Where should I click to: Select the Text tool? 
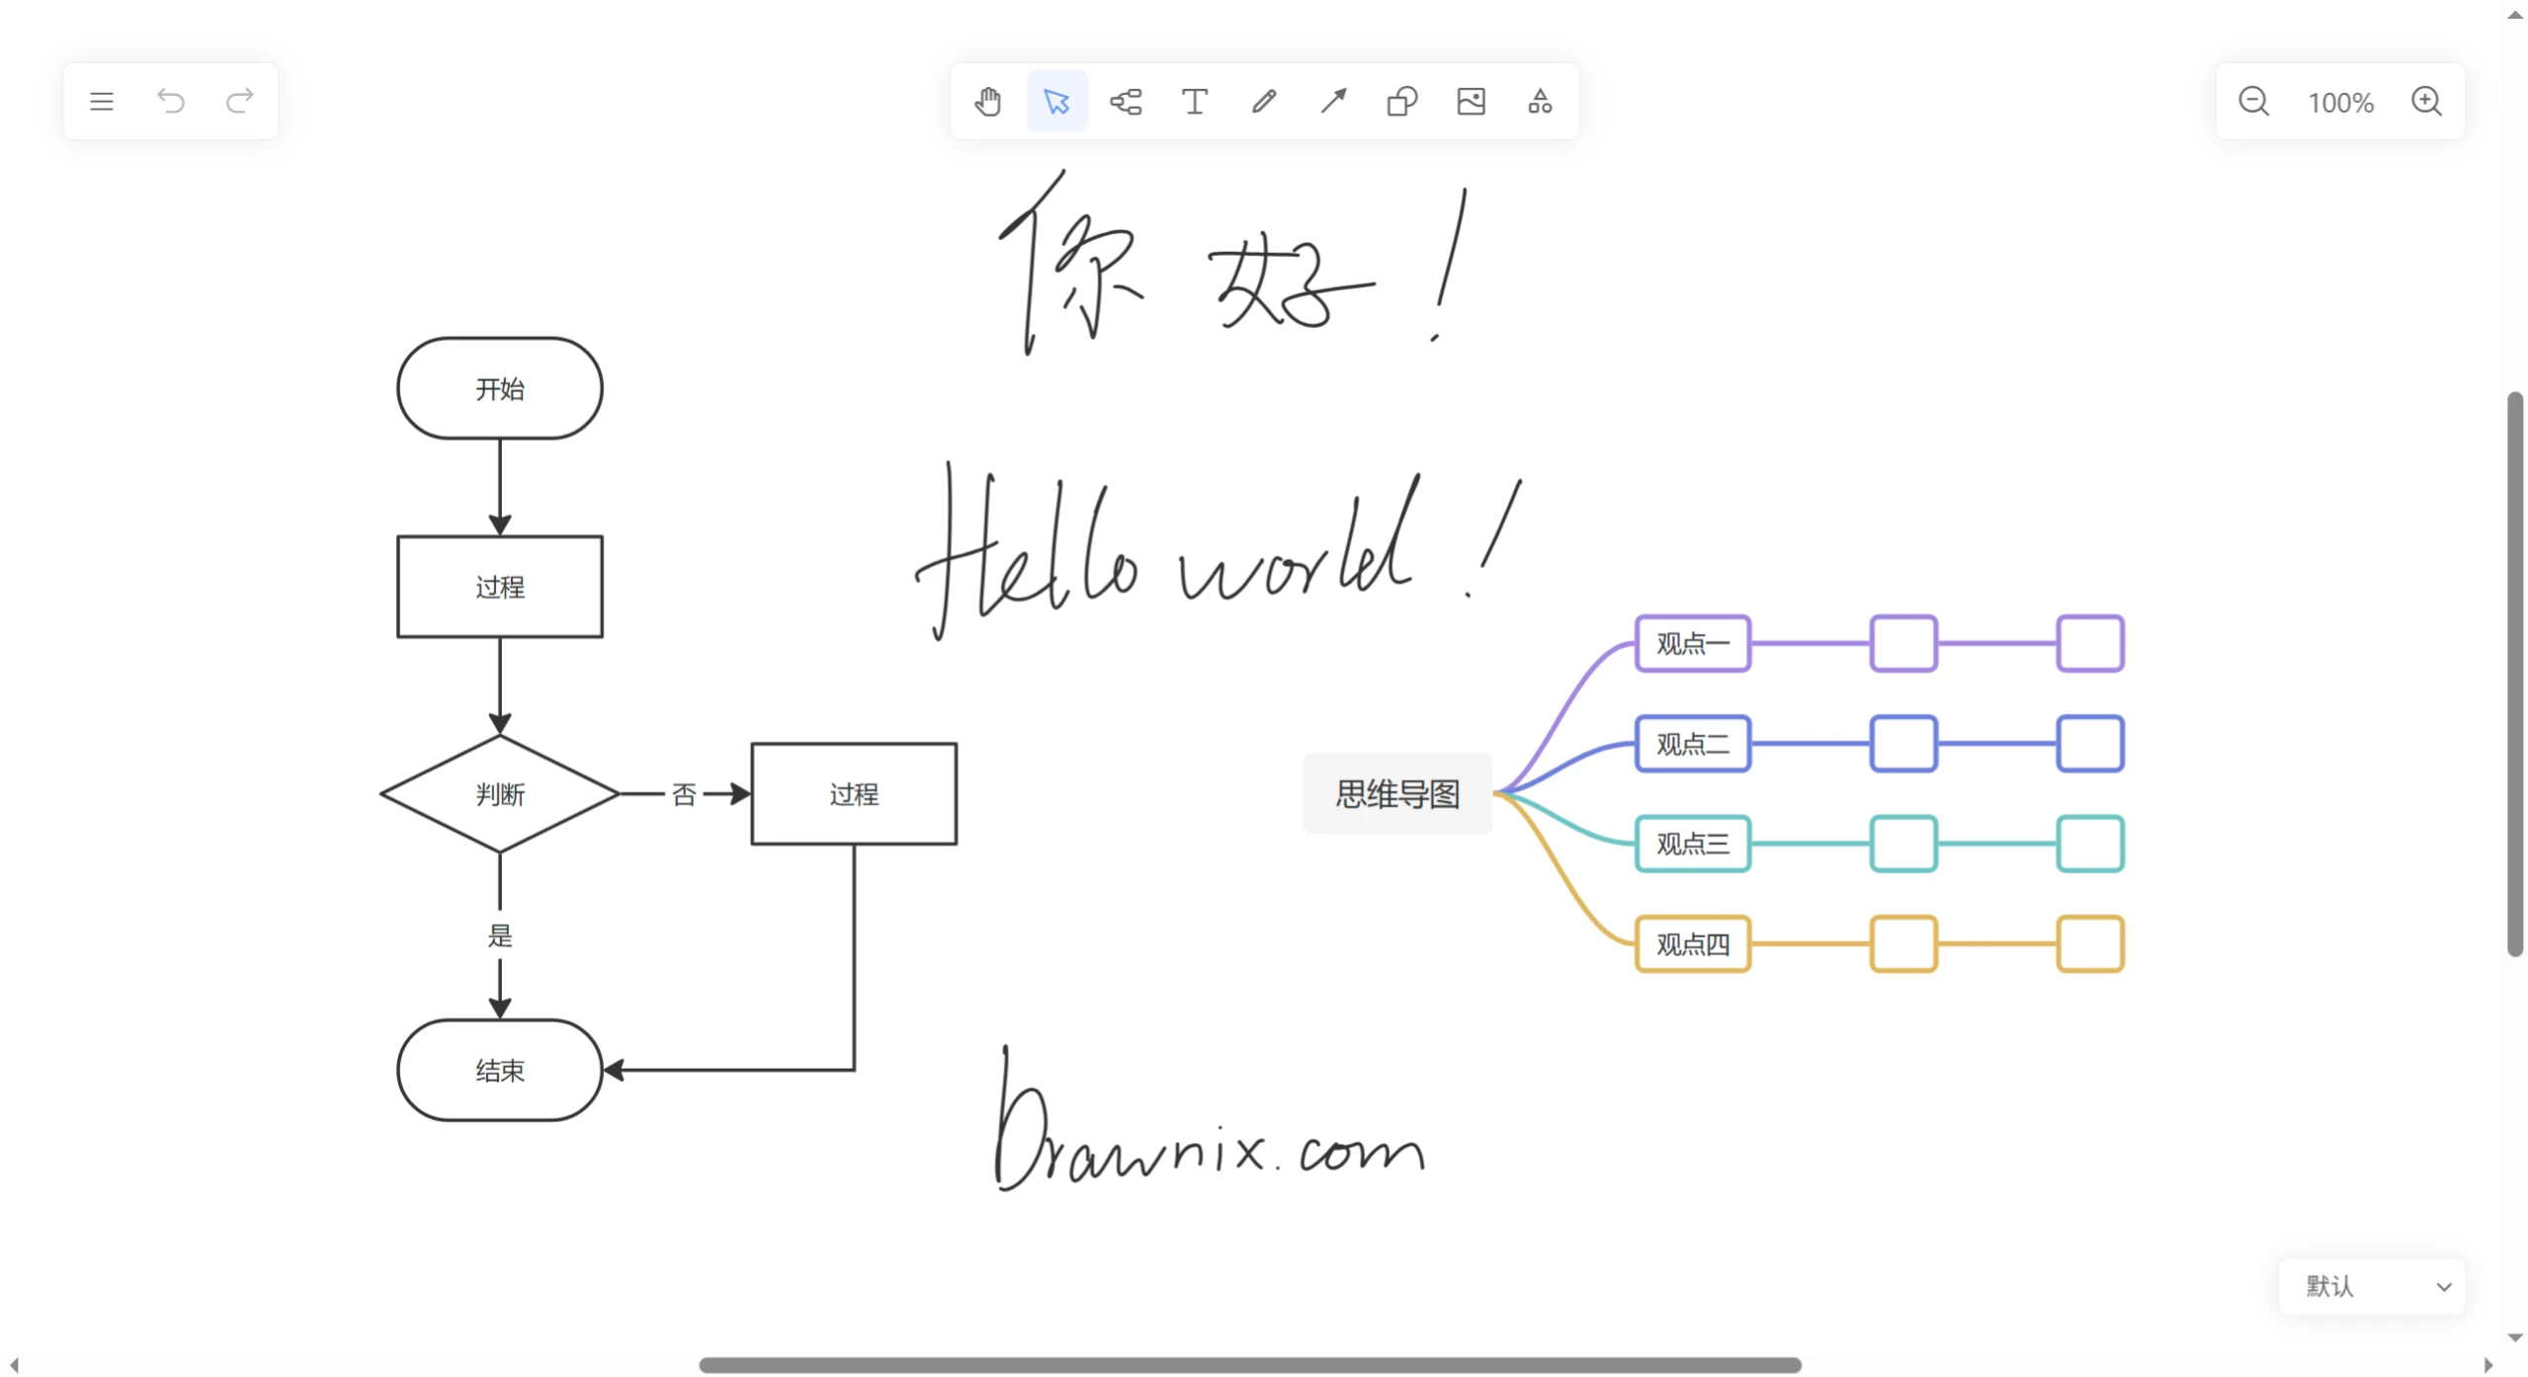coord(1194,101)
